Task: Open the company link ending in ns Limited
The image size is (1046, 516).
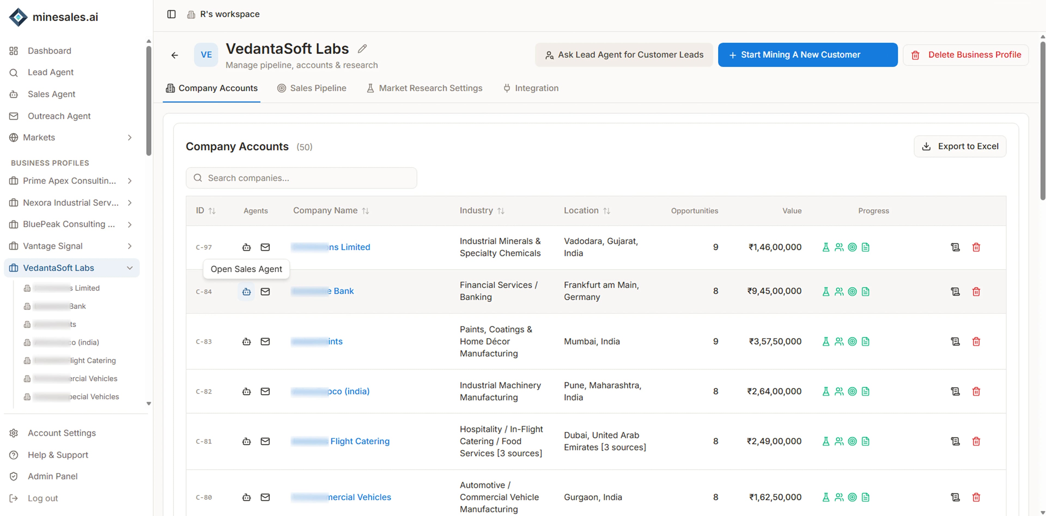Action: pyautogui.click(x=330, y=247)
